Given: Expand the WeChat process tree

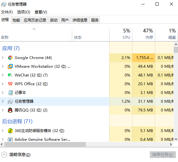Looking at the screenshot, I should click(3, 75).
